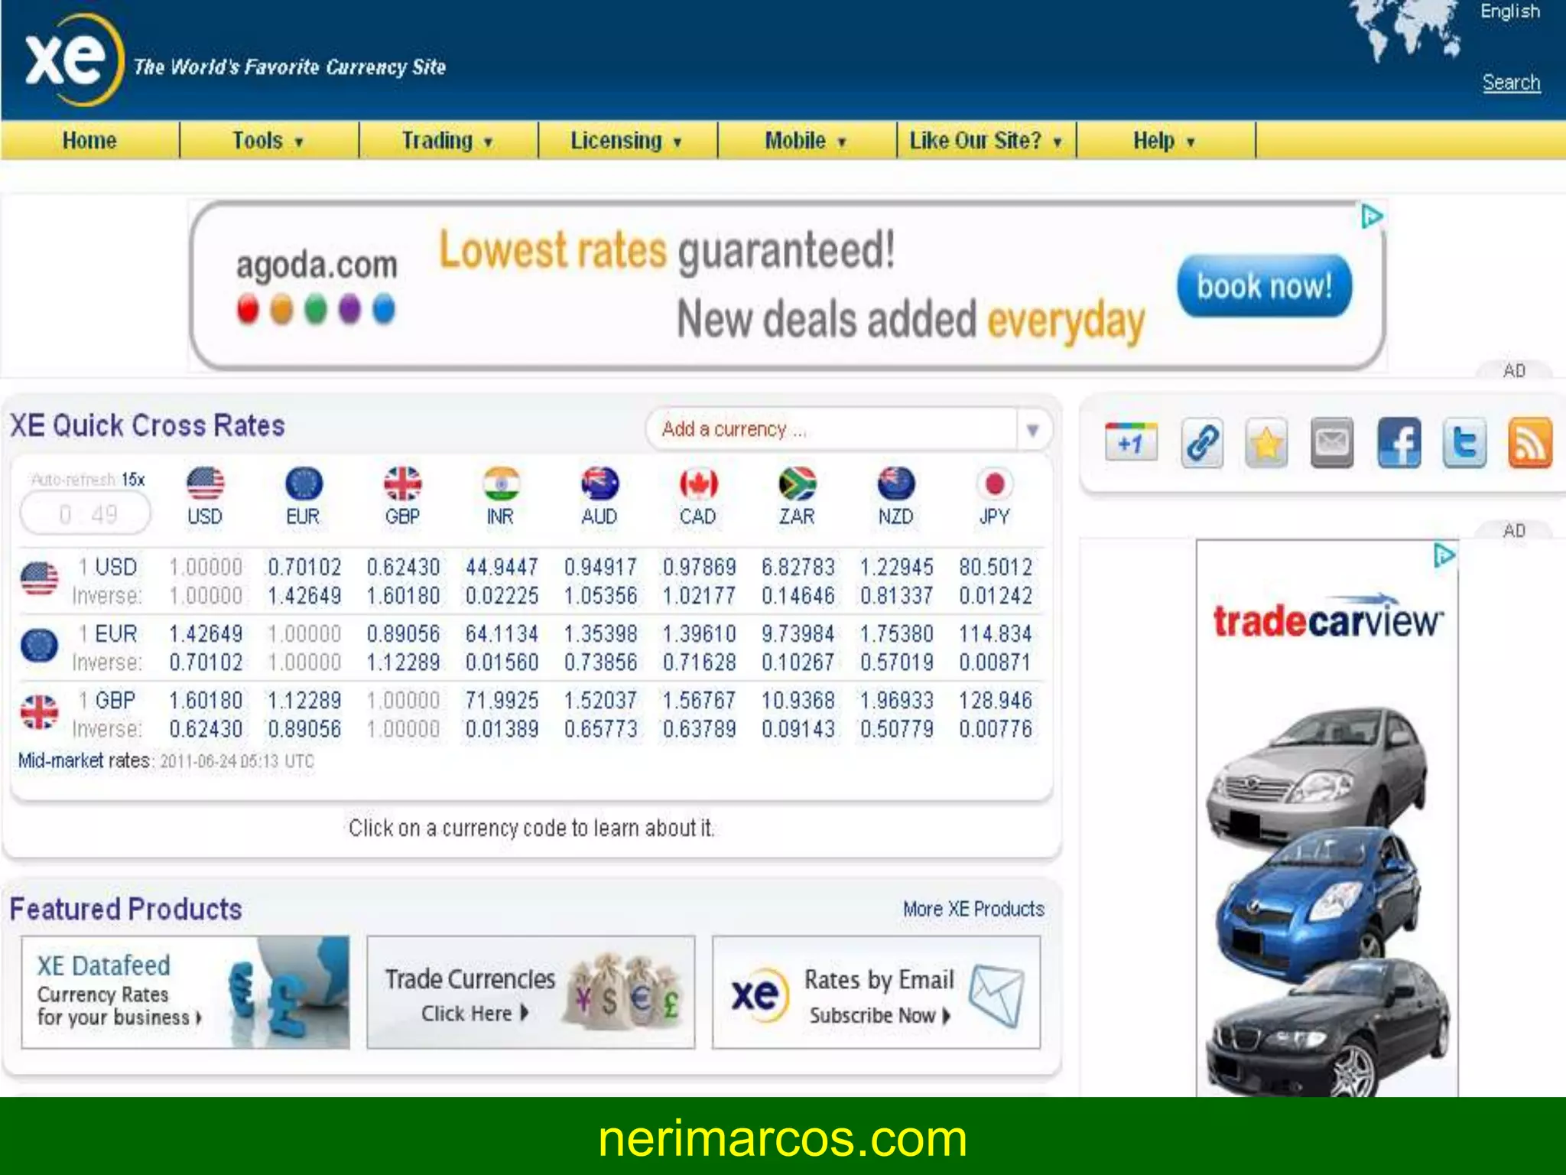Share on Facebook icon
The width and height of the screenshot is (1566, 1175).
pos(1399,442)
